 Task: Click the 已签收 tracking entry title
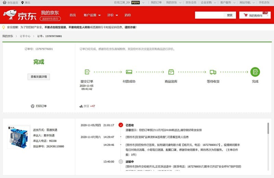pos(130,125)
